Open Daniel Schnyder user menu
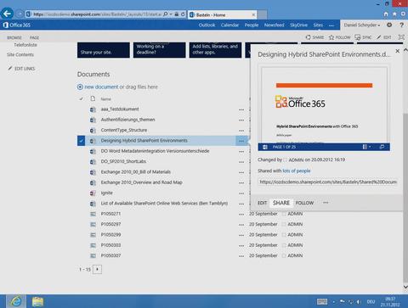The height and width of the screenshot is (308, 408). tap(362, 25)
